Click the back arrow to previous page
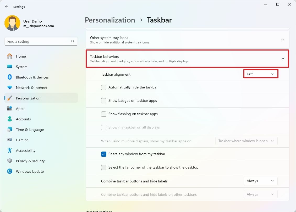This screenshot has width=296, height=212. [6, 7]
